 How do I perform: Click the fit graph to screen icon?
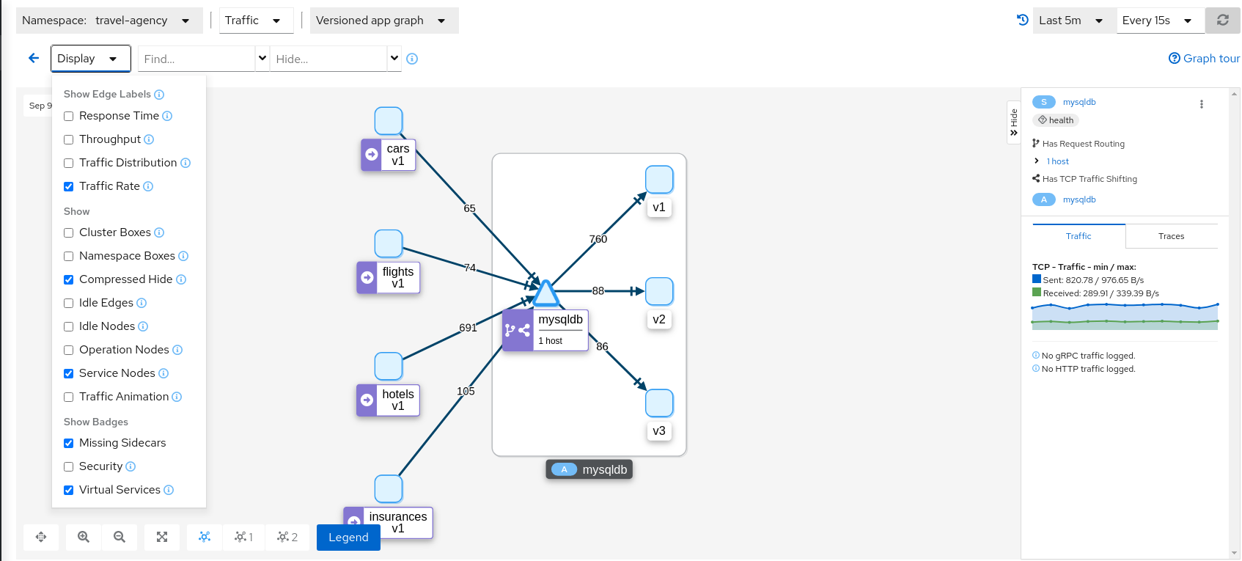click(x=162, y=537)
